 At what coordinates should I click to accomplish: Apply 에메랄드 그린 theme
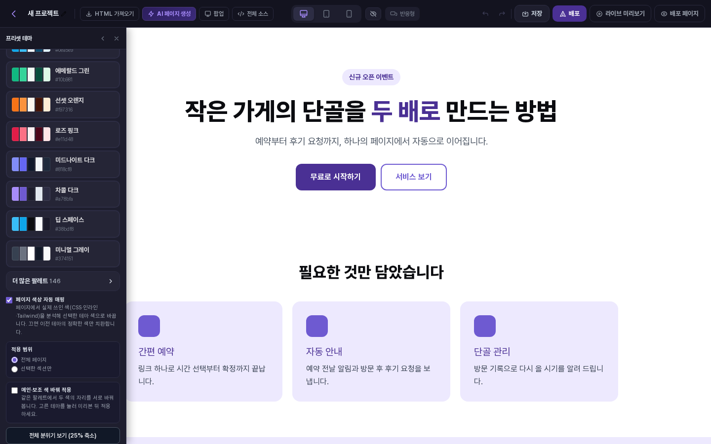click(x=63, y=74)
